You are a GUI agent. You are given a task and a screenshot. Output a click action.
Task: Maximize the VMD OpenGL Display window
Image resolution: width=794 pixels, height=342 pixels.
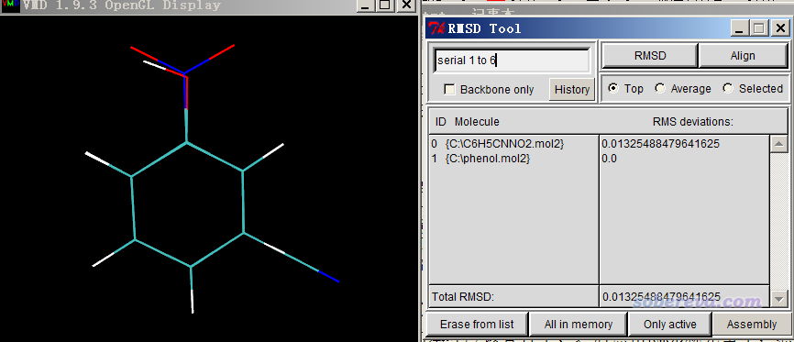pyautogui.click(x=385, y=6)
